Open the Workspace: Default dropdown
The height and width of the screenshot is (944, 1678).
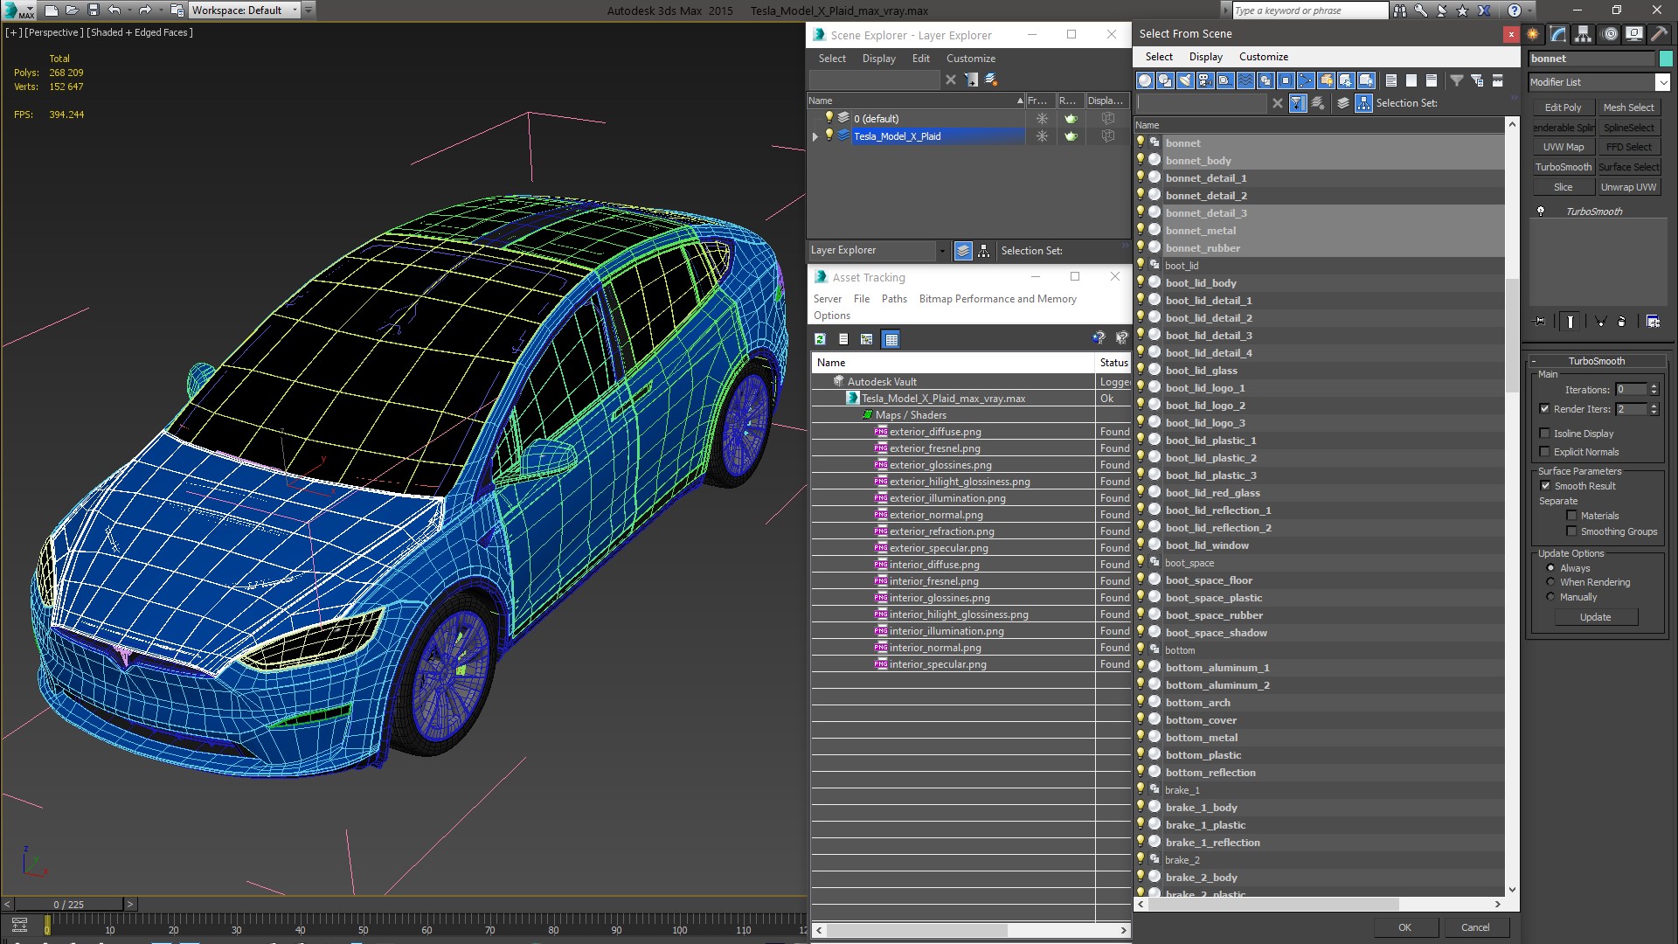[x=295, y=10]
